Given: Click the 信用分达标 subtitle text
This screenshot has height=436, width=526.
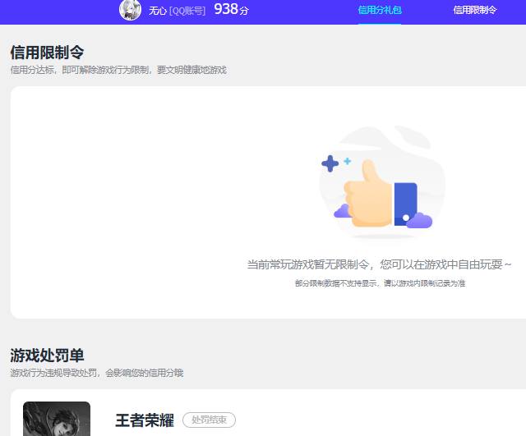Looking at the screenshot, I should coord(118,70).
